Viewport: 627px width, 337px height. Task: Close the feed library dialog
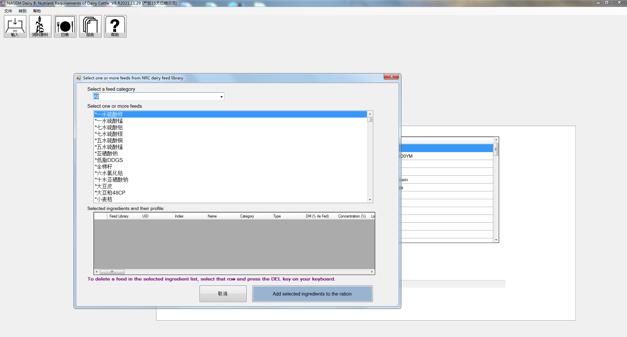391,76
